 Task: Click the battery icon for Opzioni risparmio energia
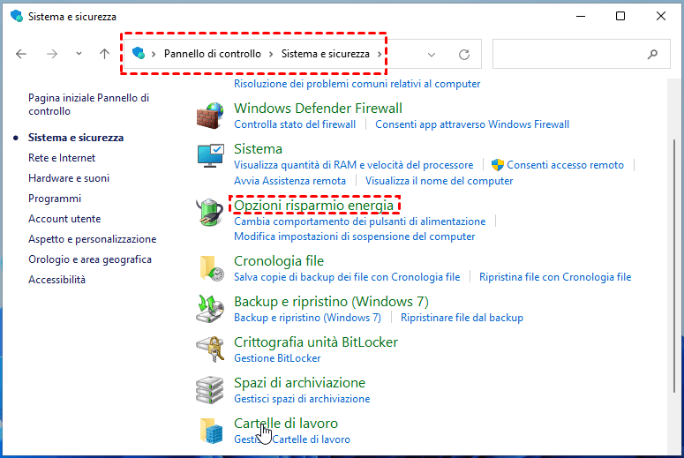[210, 212]
